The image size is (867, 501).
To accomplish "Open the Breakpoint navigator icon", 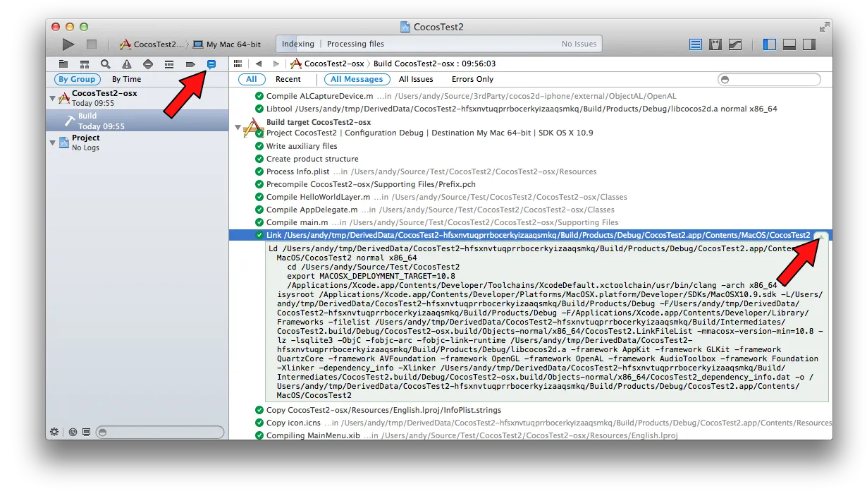I will coord(190,64).
